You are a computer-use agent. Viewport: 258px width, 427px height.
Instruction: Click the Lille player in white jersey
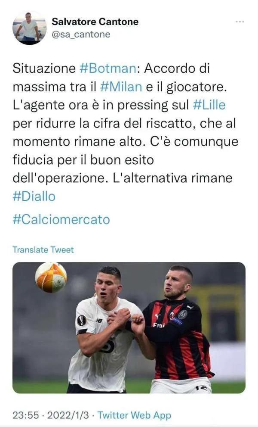(104, 330)
